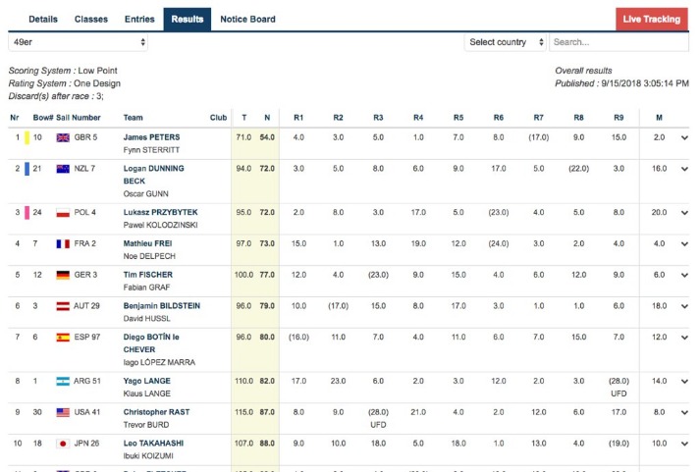Expand Christopher Rast row chevron
This screenshot has width=700, height=472.
[x=684, y=412]
